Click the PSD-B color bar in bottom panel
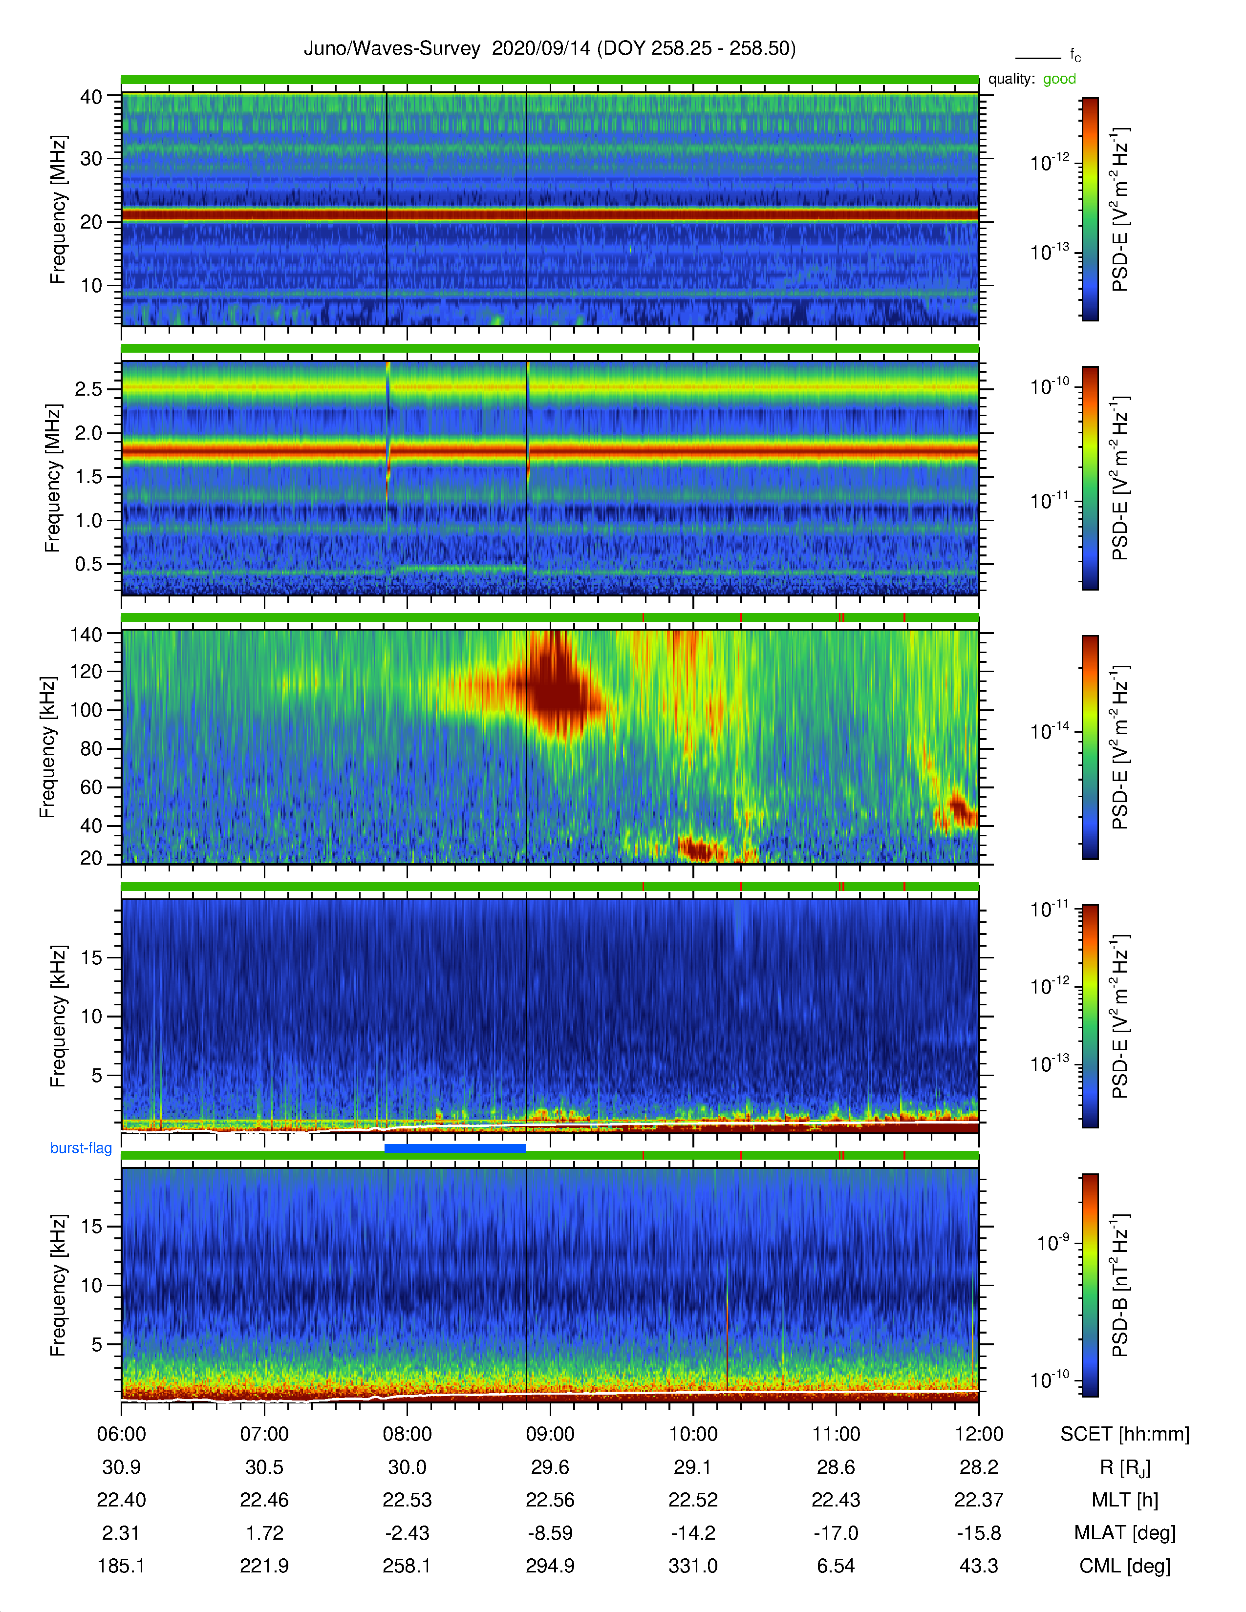This screenshot has height=1612, width=1246. point(1090,1285)
